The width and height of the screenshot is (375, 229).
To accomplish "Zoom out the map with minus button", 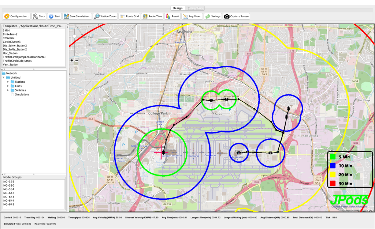I will 77,60.
